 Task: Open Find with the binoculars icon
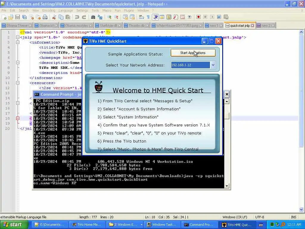pos(93,17)
